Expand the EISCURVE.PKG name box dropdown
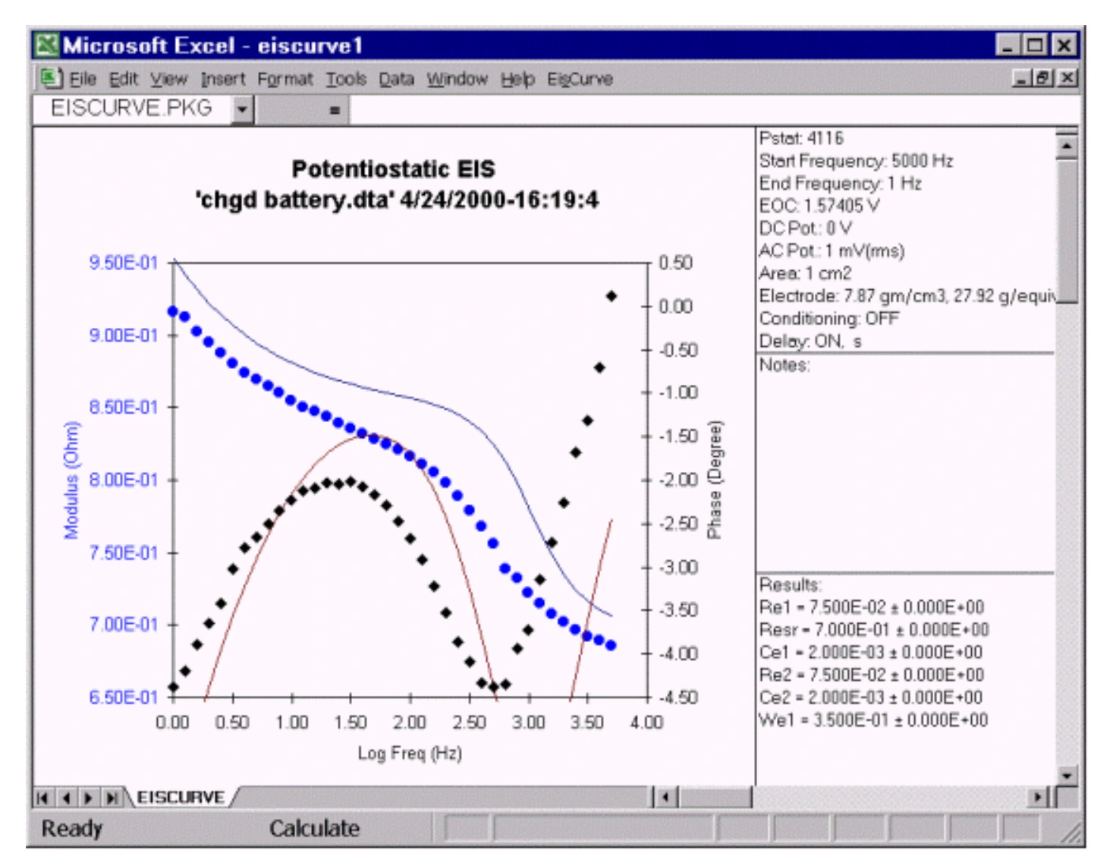Screen dimensions: 1113x850 [242, 109]
